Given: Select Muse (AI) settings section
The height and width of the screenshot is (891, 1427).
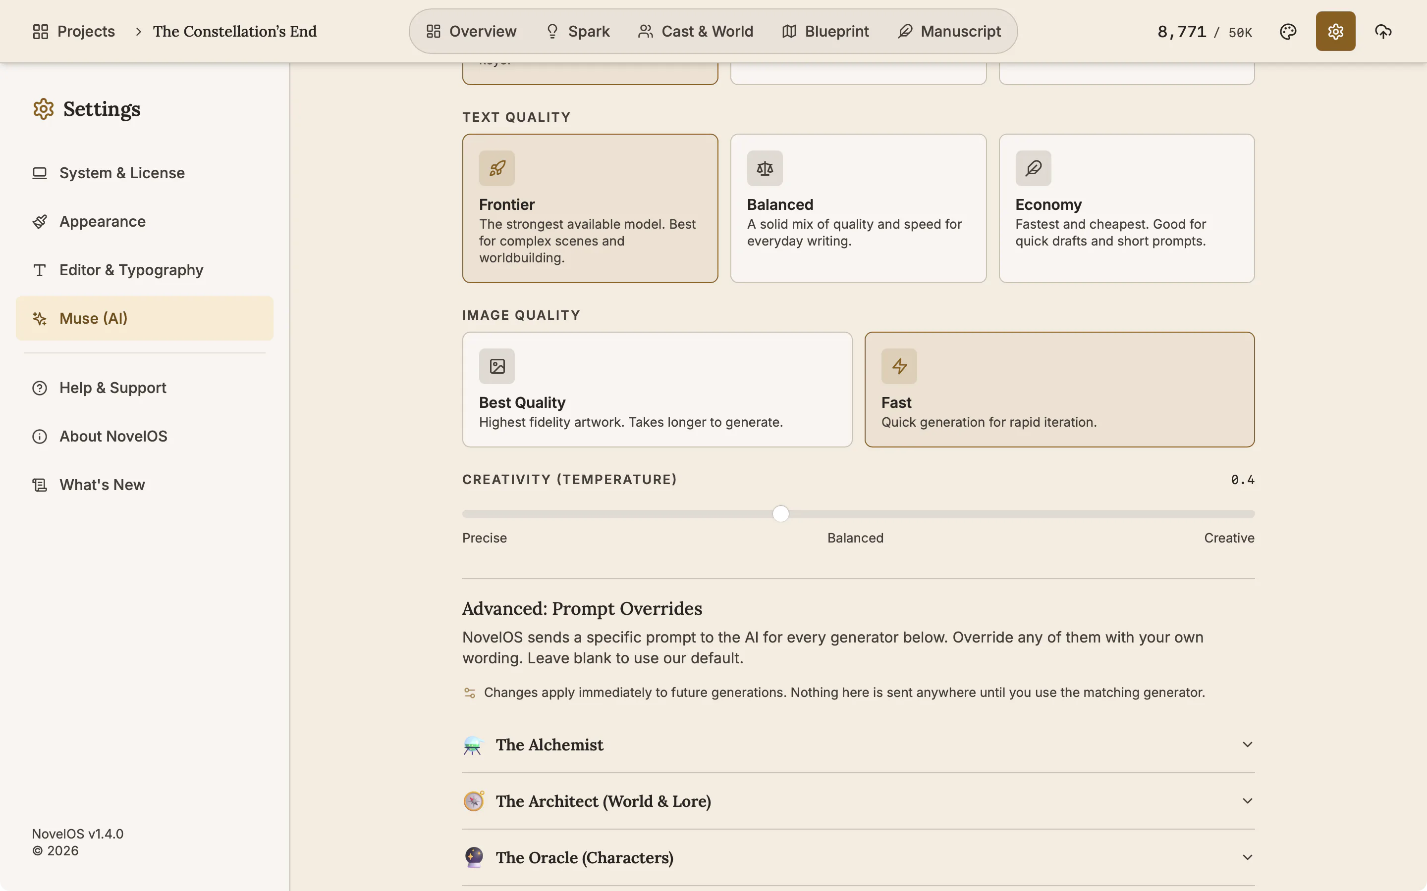Looking at the screenshot, I should [x=145, y=318].
